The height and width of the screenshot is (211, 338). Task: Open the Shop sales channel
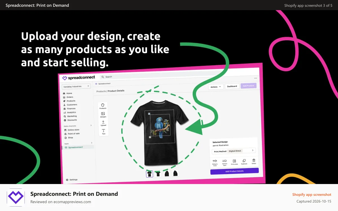pos(68,138)
